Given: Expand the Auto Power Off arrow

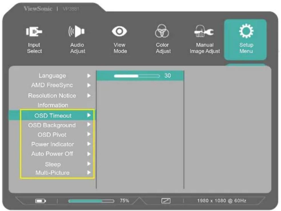Looking at the screenshot, I should click(x=89, y=154).
